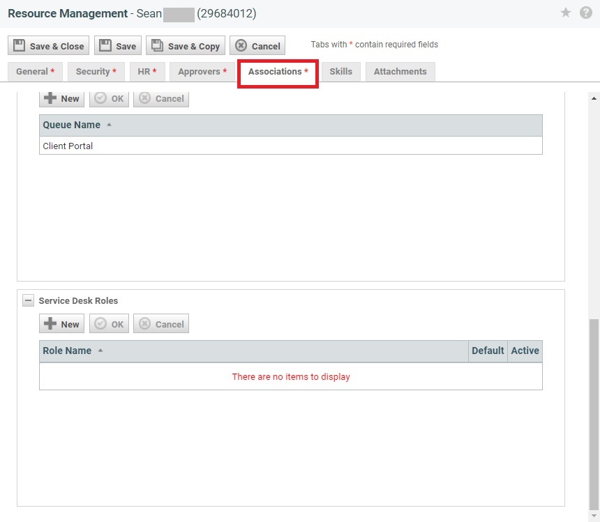Click the Default column header
Viewport: 600px width, 522px height.
coord(488,351)
